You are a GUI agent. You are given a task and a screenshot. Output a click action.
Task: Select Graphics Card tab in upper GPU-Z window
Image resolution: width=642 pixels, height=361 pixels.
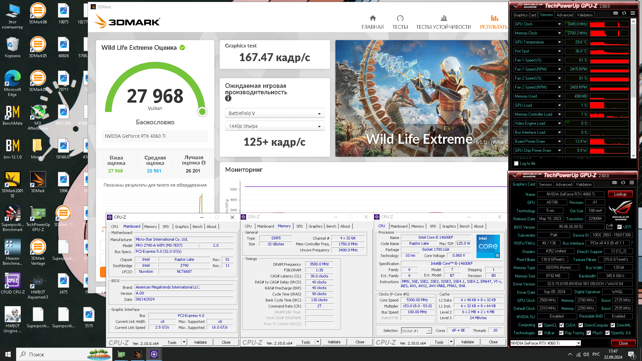click(525, 15)
